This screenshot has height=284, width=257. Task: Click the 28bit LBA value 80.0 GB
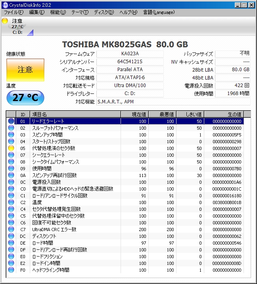(233, 70)
